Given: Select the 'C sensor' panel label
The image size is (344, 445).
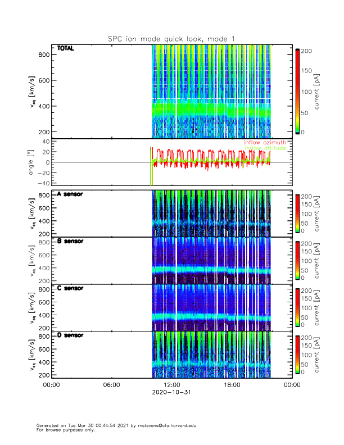Looking at the screenshot, I should (x=70, y=288).
